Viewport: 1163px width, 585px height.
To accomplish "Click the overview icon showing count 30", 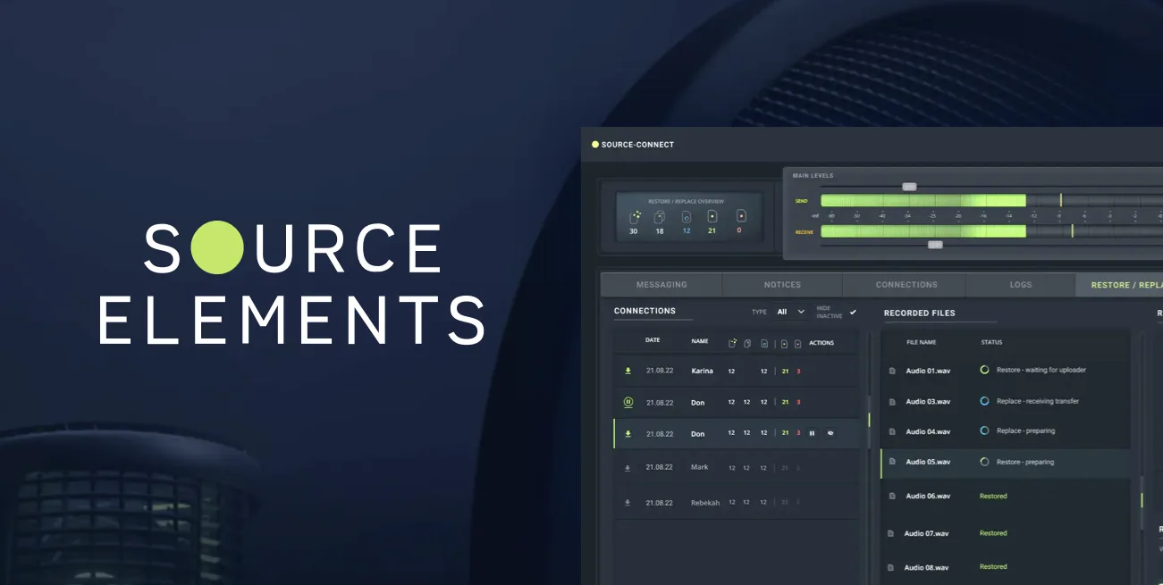I will [635, 216].
